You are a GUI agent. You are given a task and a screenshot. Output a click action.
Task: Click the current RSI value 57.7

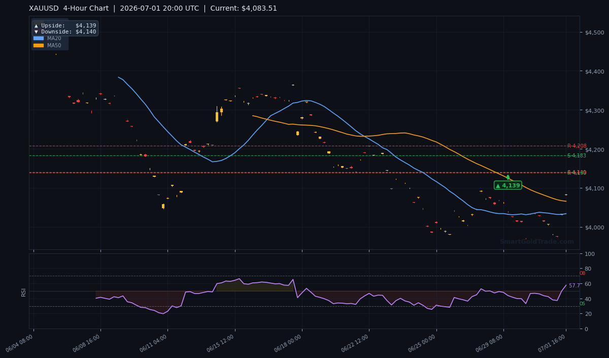click(x=574, y=285)
